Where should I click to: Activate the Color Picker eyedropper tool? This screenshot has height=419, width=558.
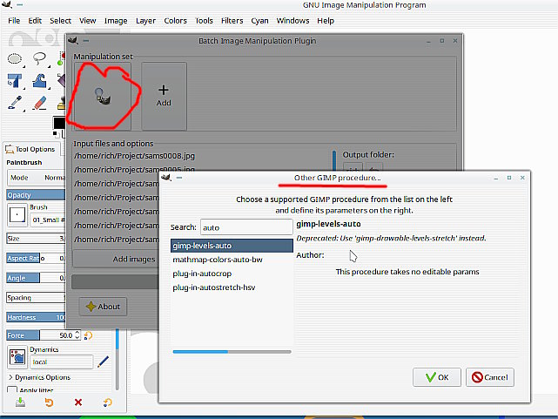(x=15, y=103)
